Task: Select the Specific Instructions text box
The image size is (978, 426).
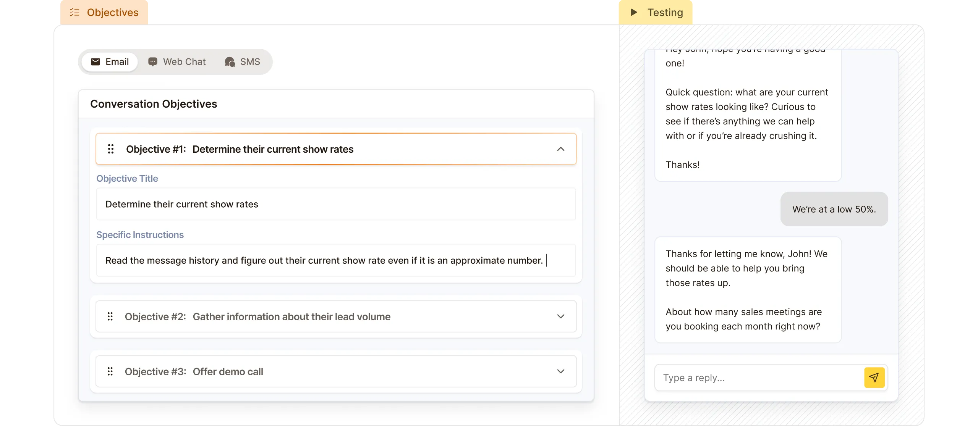Action: [x=336, y=260]
